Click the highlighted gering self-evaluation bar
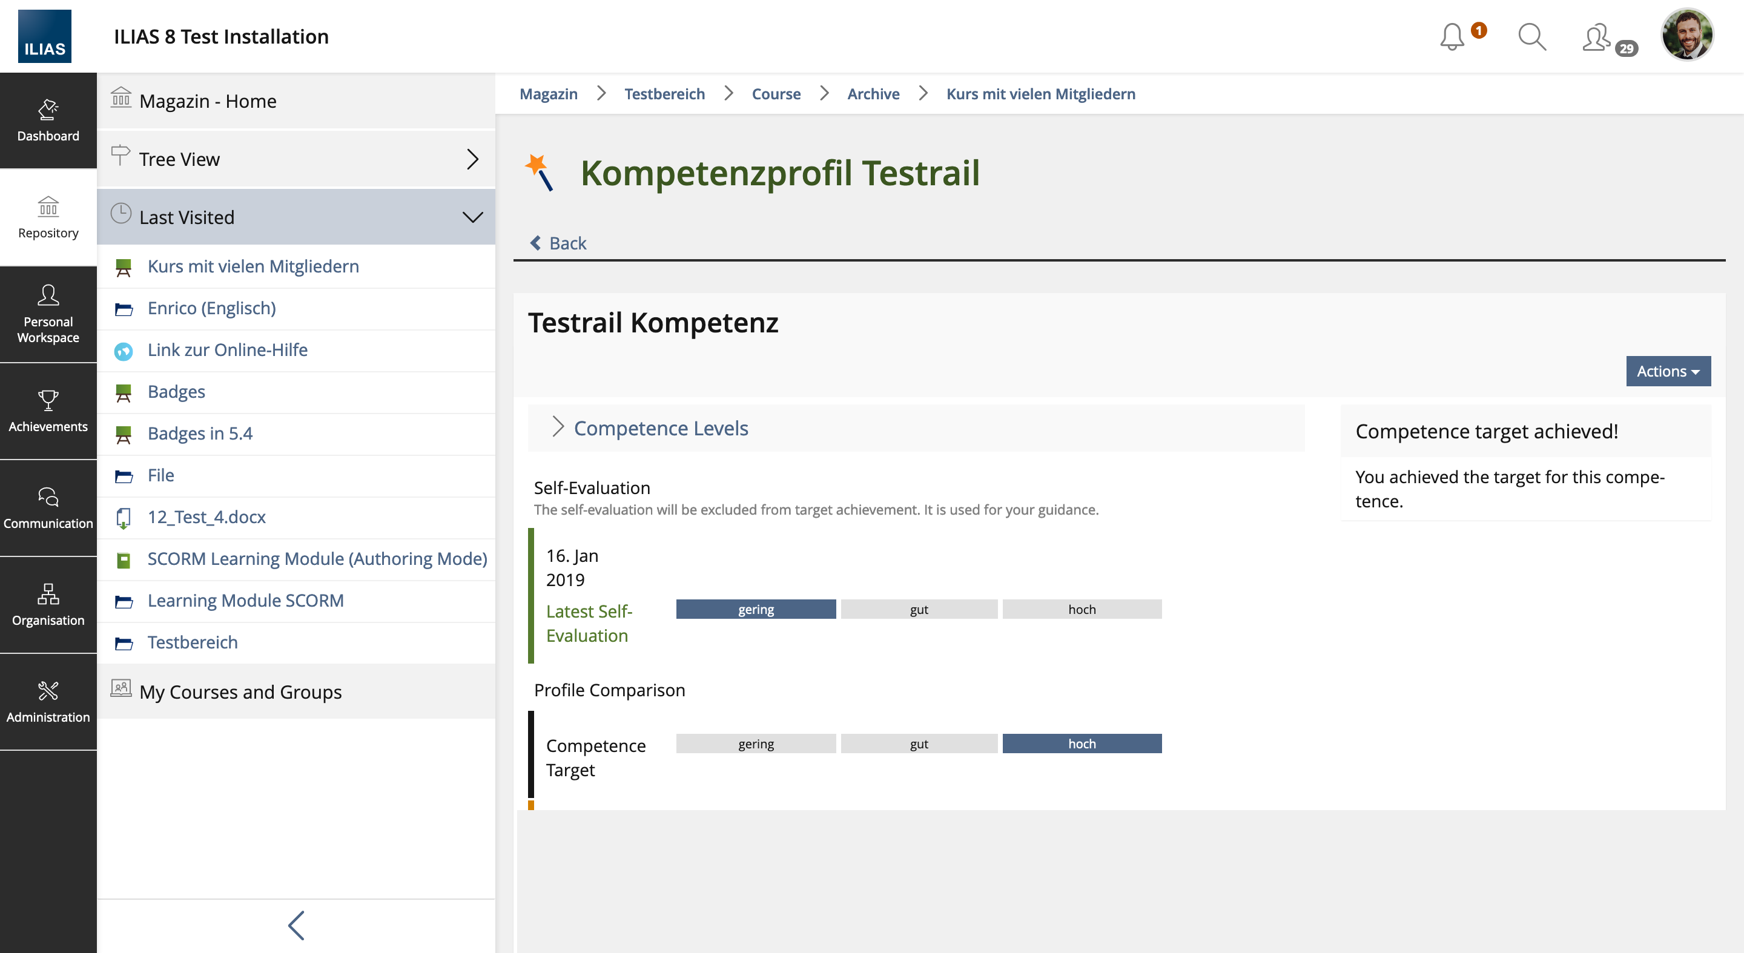This screenshot has width=1744, height=953. 756,609
